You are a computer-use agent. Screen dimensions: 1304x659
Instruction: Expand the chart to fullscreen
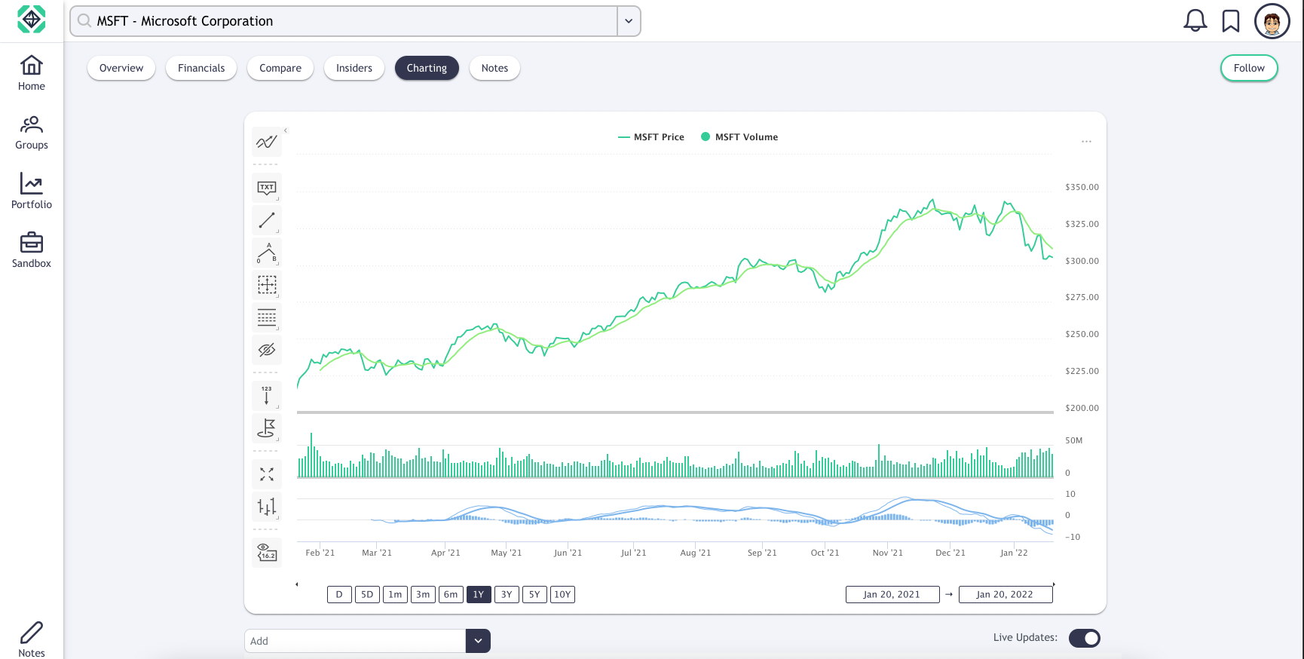pos(266,474)
